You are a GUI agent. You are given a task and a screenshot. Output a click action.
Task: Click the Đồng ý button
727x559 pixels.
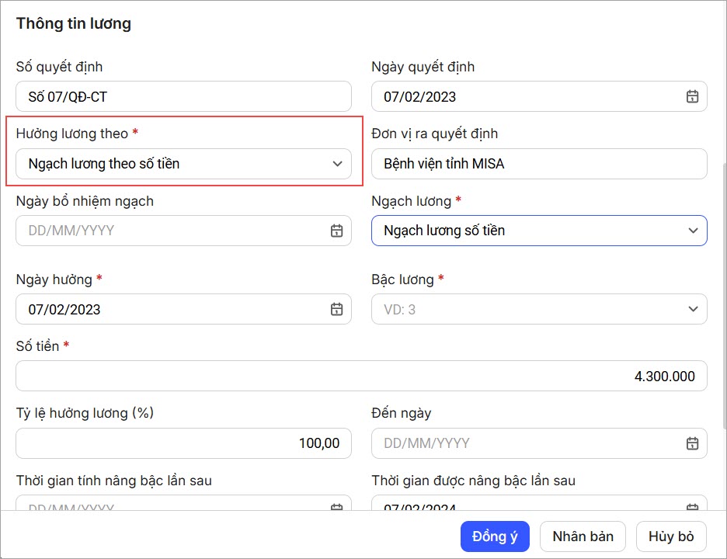tap(495, 536)
